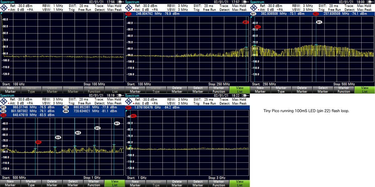Open Marker Function softkey in 1–3 GHz panel
The width and height of the screenshot is (375, 187).
pyautogui.click(x=219, y=183)
